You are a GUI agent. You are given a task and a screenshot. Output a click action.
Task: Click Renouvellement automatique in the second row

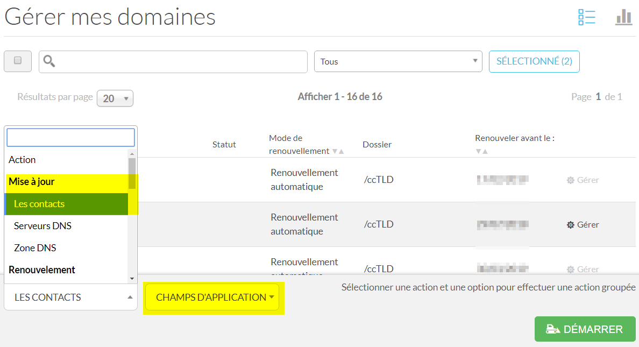tap(304, 224)
